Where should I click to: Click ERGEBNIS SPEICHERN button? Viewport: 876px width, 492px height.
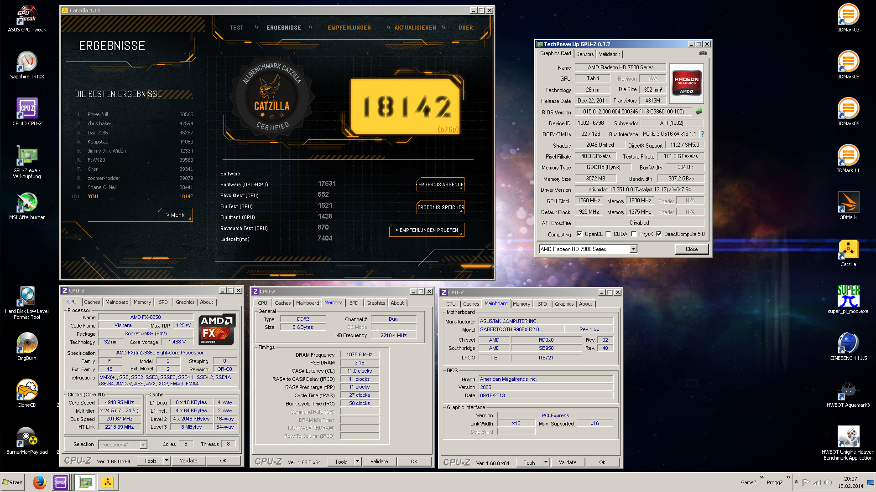pos(440,207)
